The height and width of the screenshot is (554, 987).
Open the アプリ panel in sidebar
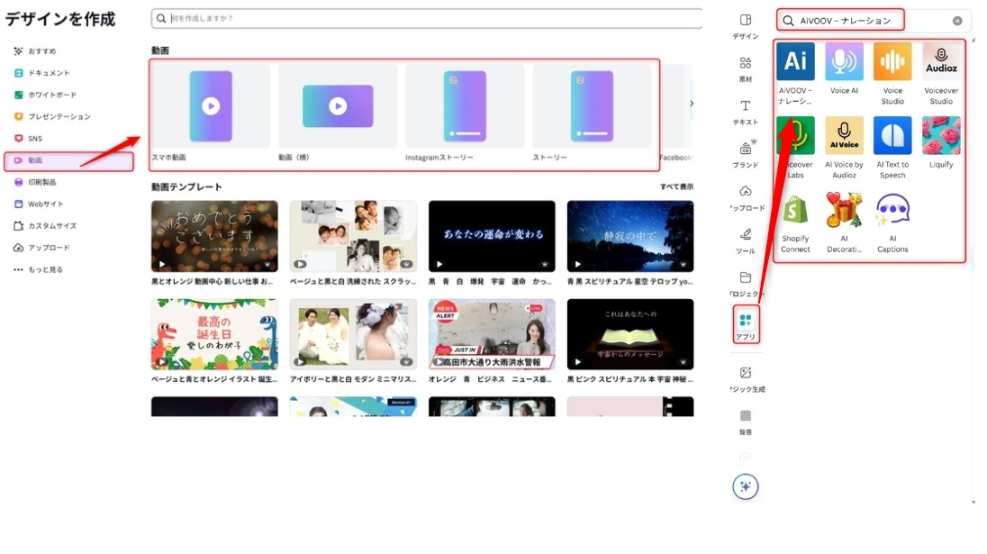point(746,324)
